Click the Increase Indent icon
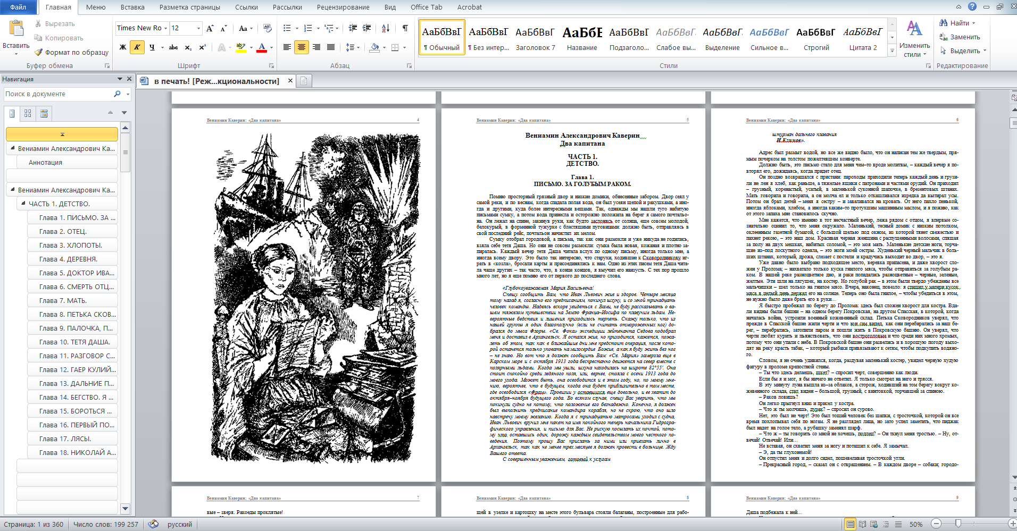The width and height of the screenshot is (1017, 531). tap(366, 28)
